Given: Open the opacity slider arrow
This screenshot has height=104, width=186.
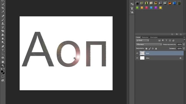Looking at the screenshot, I should [x=184, y=44].
